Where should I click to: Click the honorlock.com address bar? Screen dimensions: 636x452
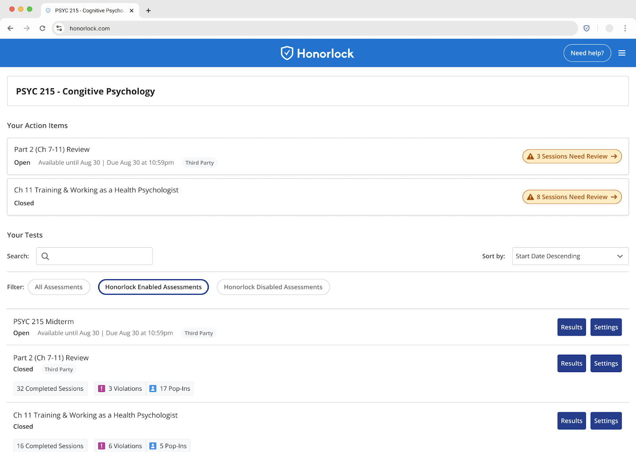point(314,28)
